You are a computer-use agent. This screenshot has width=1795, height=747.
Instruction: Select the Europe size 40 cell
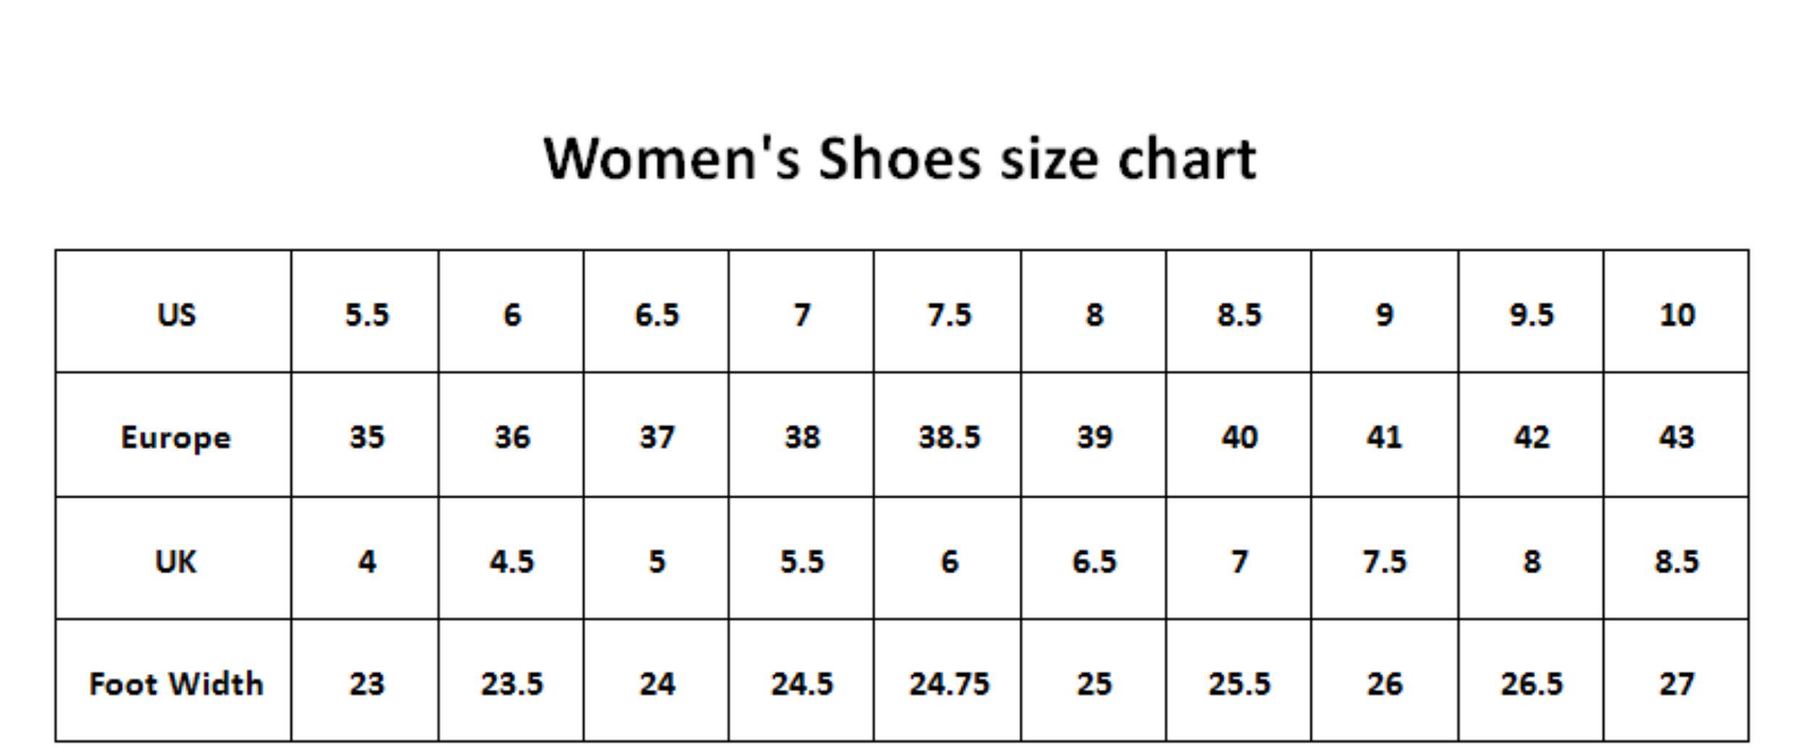coord(1239,437)
